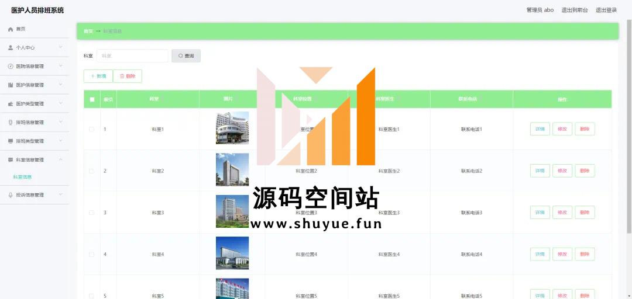Click 修改 for row 科室2

click(x=562, y=171)
